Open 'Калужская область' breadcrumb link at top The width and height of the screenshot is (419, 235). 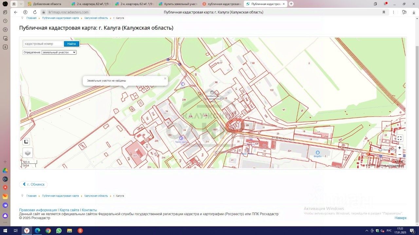96,18
